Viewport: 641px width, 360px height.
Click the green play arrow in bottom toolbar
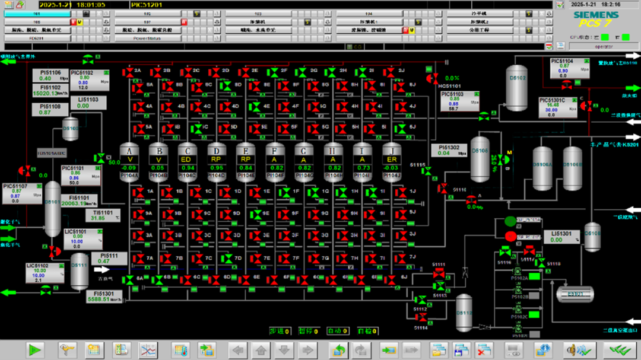tap(36, 350)
